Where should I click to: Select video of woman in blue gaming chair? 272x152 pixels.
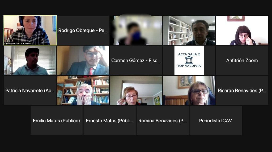pyautogui.click(x=189, y=91)
